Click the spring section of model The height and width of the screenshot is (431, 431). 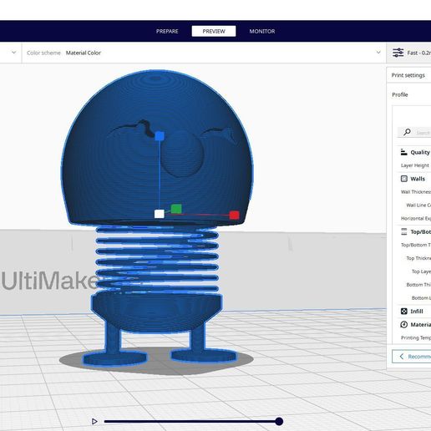coord(157,259)
